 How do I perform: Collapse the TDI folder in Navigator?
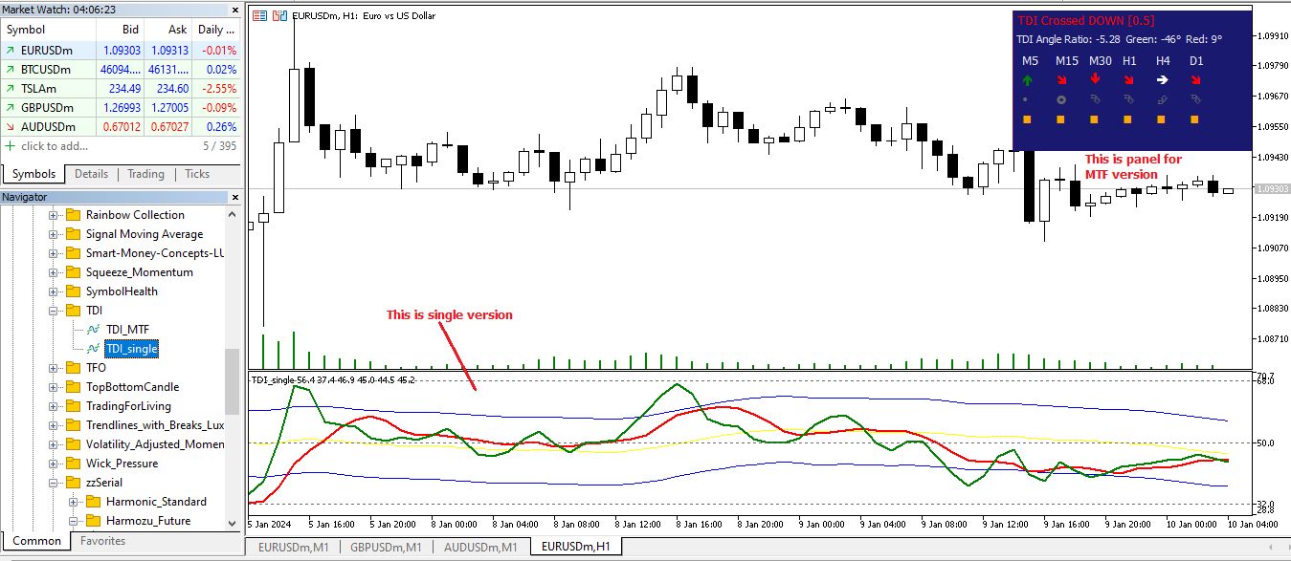tap(54, 311)
